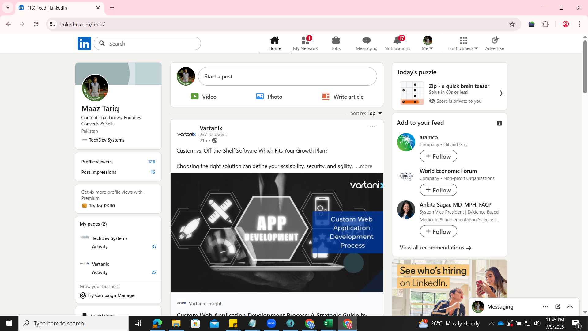Screen dimensions: 588x331
Task: Open tab search dropdown arrow
Action: click(8, 8)
